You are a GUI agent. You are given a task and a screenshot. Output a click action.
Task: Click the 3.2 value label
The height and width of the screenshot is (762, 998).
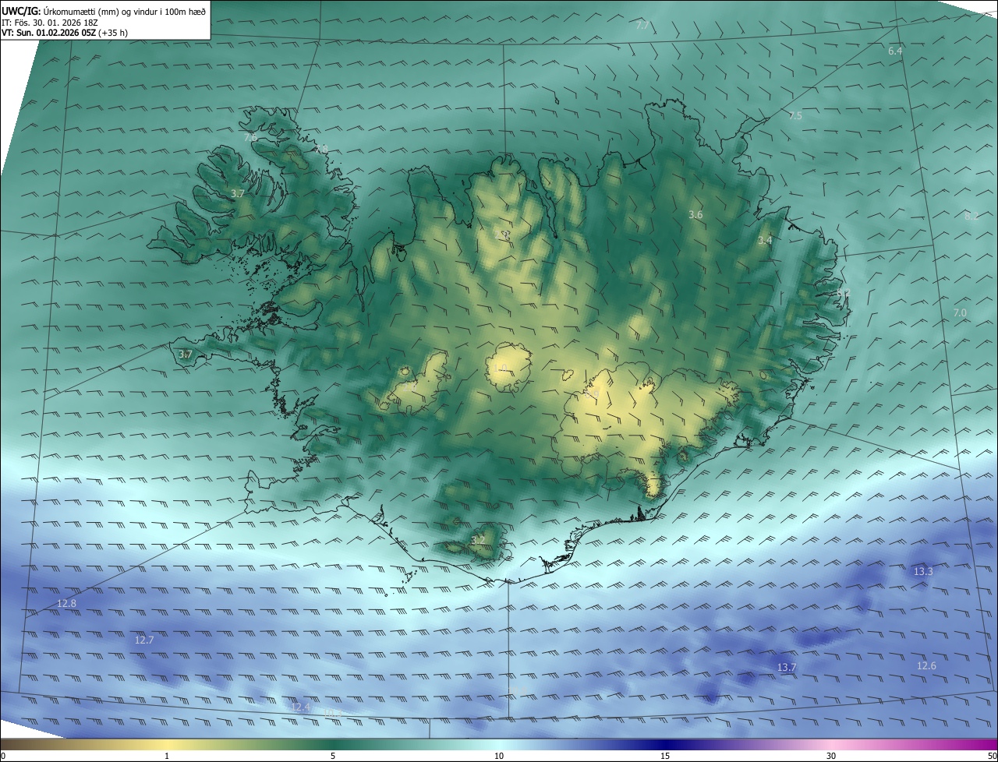click(478, 540)
